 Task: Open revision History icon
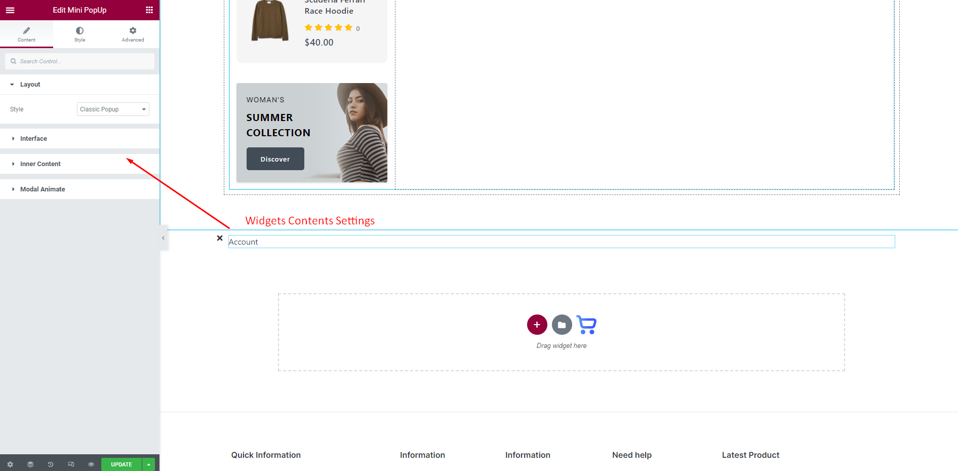[x=51, y=464]
